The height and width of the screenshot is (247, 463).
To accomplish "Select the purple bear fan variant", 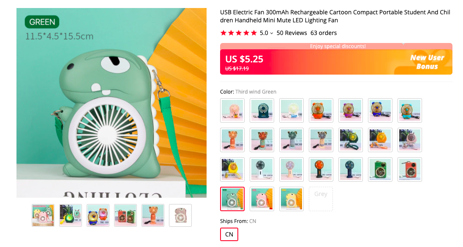I will point(351,110).
